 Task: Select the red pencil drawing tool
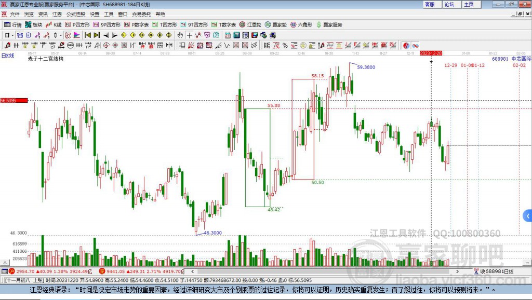[7, 45]
